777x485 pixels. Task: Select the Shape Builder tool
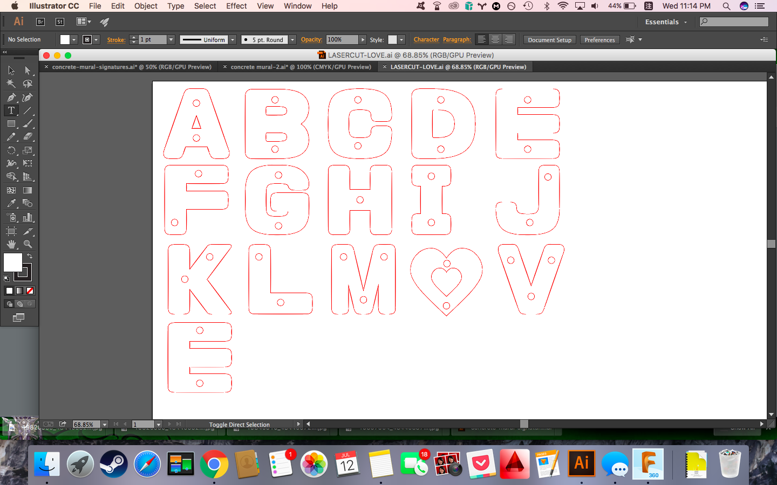tap(11, 177)
